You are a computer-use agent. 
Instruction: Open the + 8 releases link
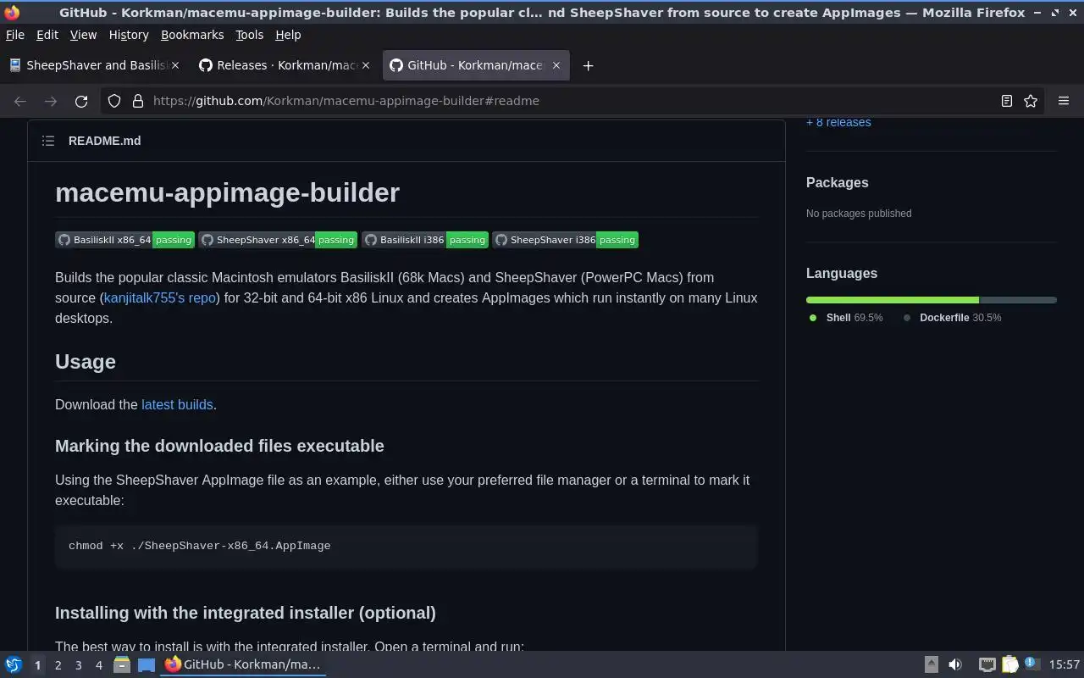[x=838, y=122]
